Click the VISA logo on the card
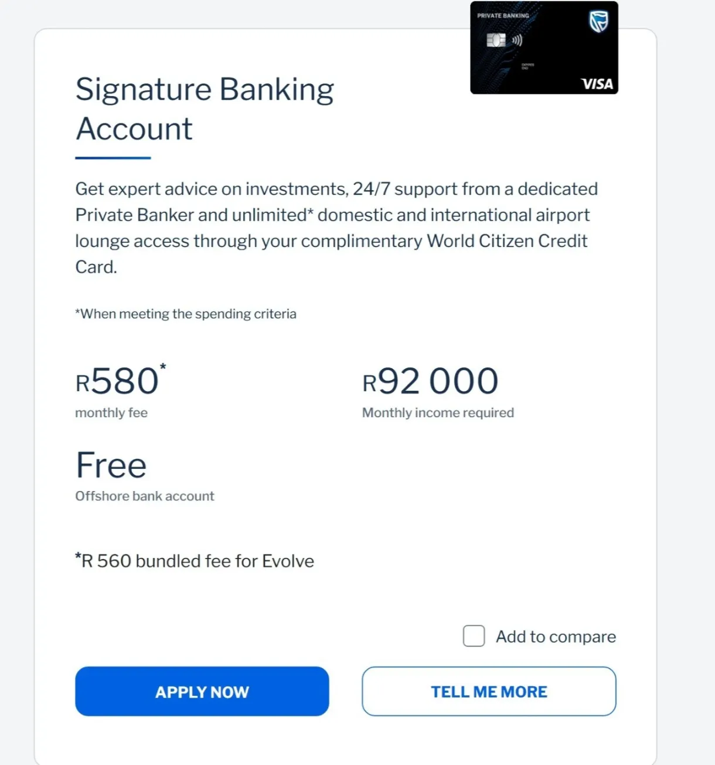This screenshot has width=715, height=765. 597,84
